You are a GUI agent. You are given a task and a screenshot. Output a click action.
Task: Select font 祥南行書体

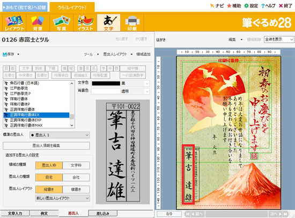coord(36,99)
